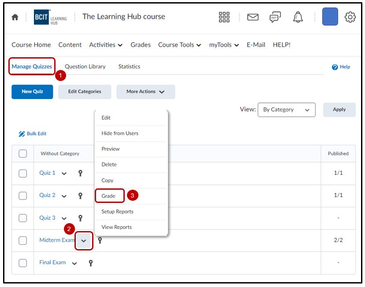Screen dimensions: 365x287
Task: Click the home icon in the header
Action: point(15,18)
